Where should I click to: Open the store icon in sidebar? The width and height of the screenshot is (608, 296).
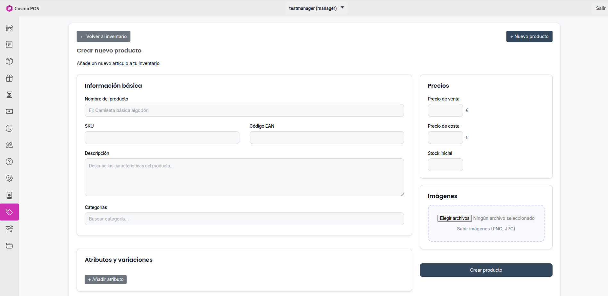9,28
